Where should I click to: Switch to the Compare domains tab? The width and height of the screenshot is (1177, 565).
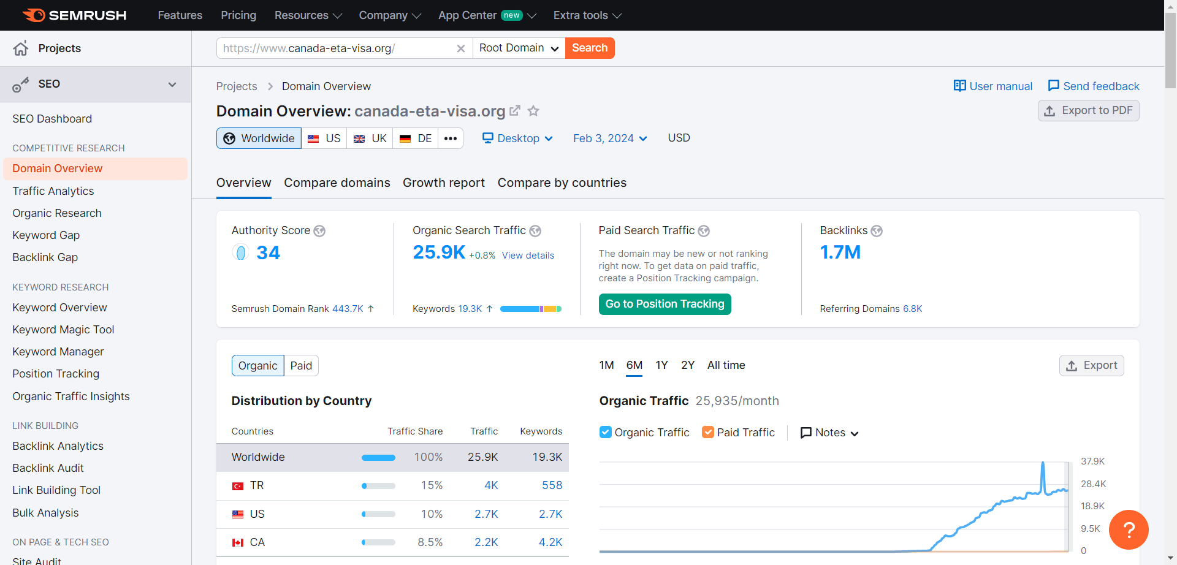tap(337, 183)
